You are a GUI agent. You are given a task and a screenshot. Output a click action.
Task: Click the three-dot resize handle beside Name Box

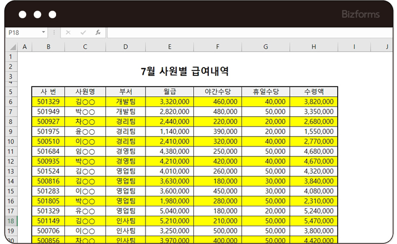(54, 33)
